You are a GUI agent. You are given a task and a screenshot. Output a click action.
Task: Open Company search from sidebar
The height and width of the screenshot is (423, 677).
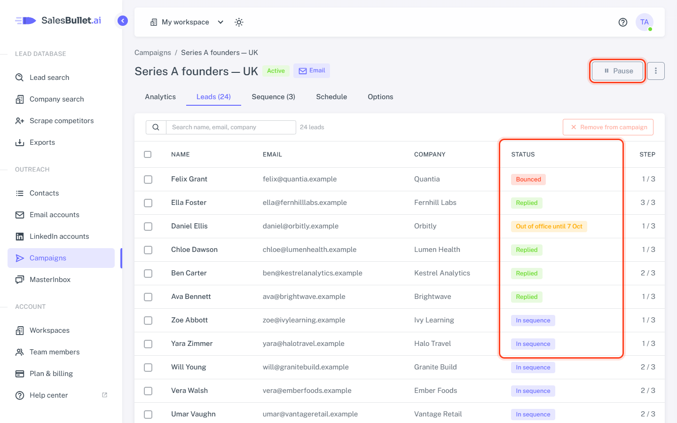coord(61,99)
